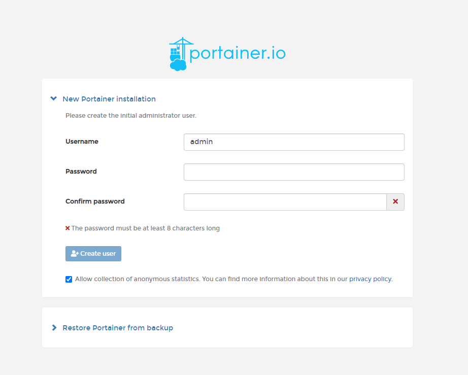Click into the Confirm password field
Image resolution: width=468 pixels, height=375 pixels.
pos(285,201)
